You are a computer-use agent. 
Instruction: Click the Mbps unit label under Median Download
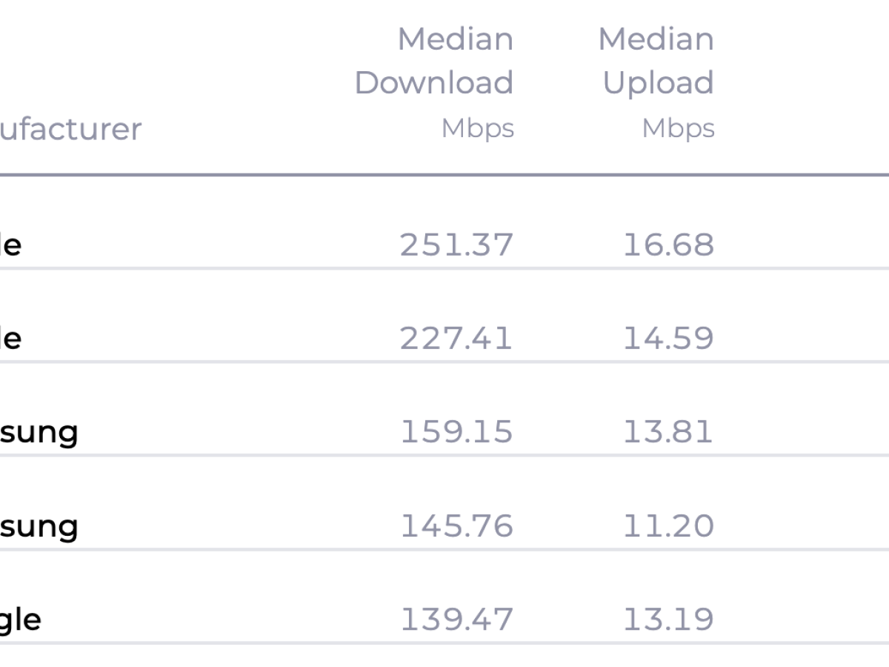(x=478, y=128)
